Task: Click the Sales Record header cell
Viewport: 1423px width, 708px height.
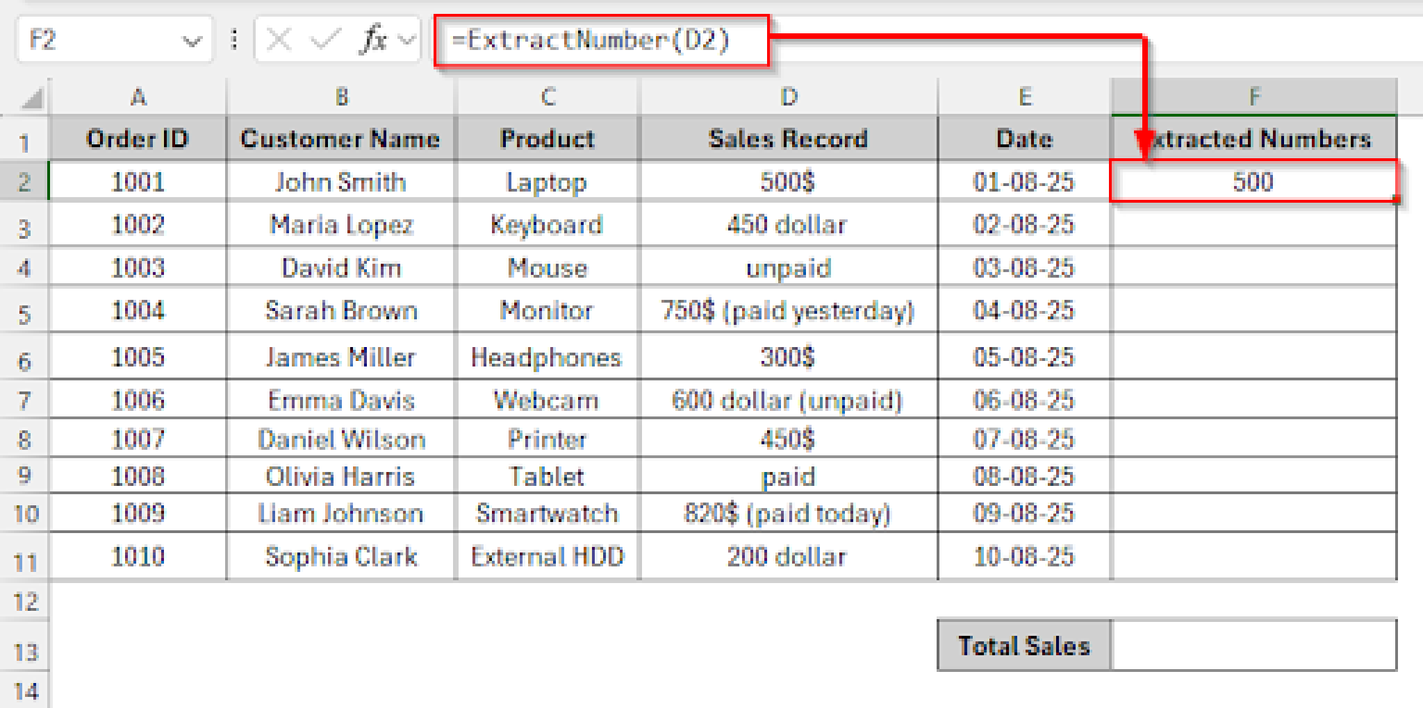Action: (x=789, y=139)
